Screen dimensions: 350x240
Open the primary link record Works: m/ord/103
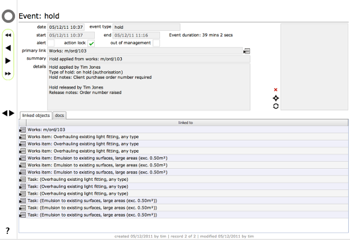[x=247, y=51]
